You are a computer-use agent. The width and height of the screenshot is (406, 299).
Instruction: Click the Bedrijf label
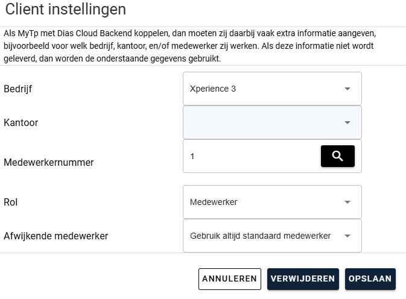point(17,89)
